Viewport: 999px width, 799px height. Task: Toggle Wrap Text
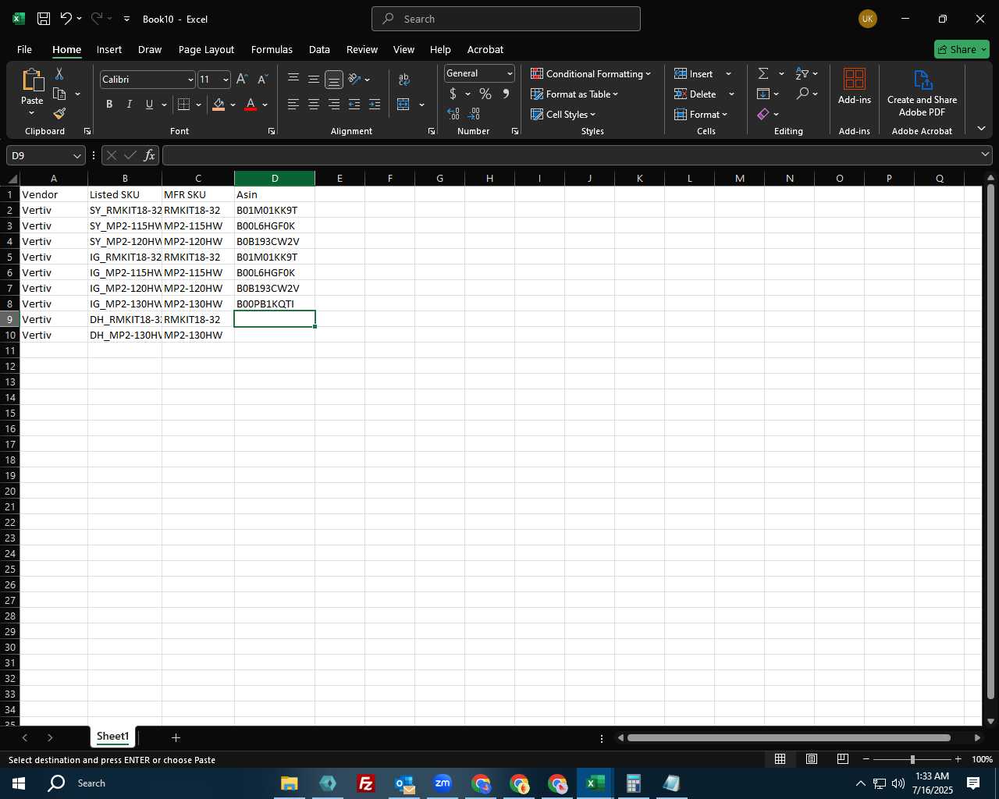(x=404, y=79)
